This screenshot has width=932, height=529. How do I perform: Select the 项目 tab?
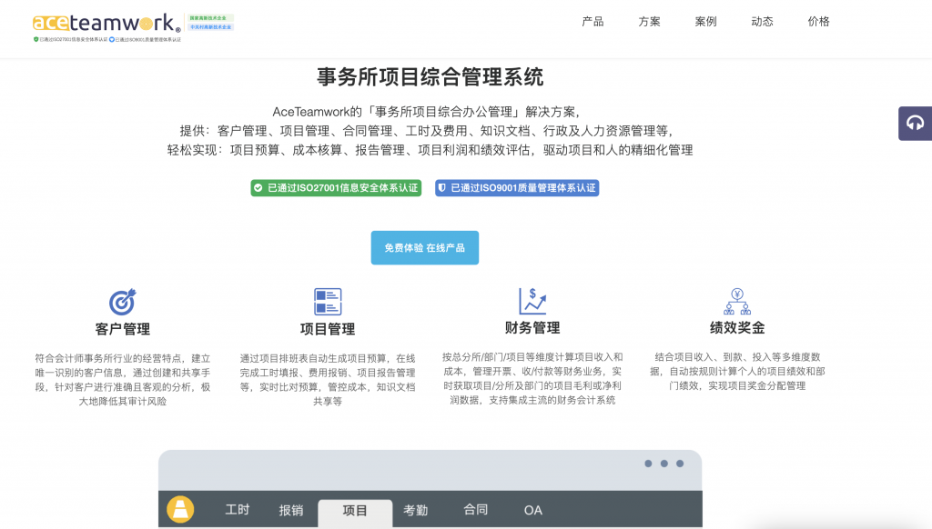click(x=355, y=513)
